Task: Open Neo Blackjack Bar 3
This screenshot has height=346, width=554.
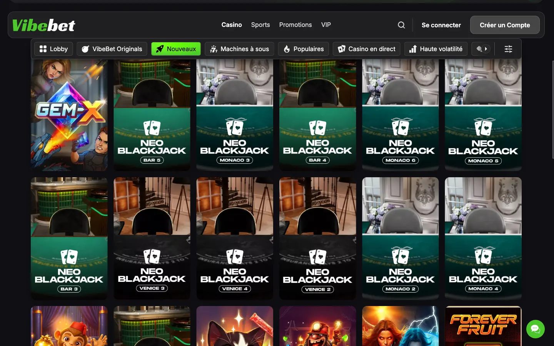Action: point(69,238)
